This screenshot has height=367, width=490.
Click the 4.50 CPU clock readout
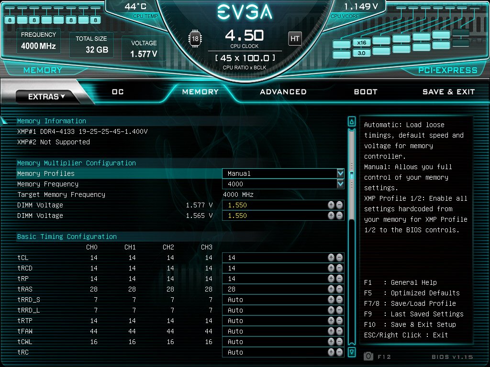[245, 35]
